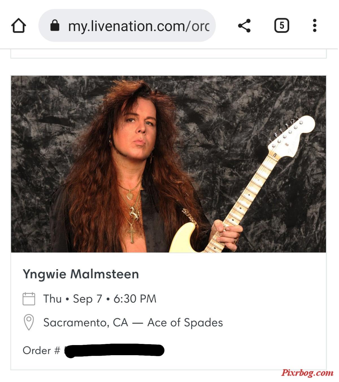
Task: Tap the share icon in toolbar
Action: 244,26
